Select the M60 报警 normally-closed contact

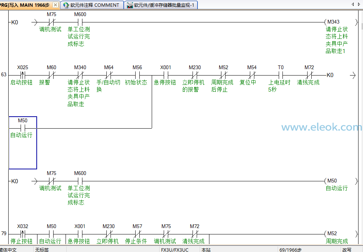(x=51, y=75)
